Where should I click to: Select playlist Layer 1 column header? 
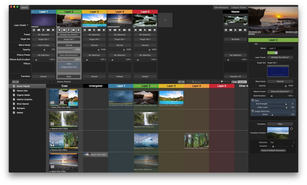(121, 86)
